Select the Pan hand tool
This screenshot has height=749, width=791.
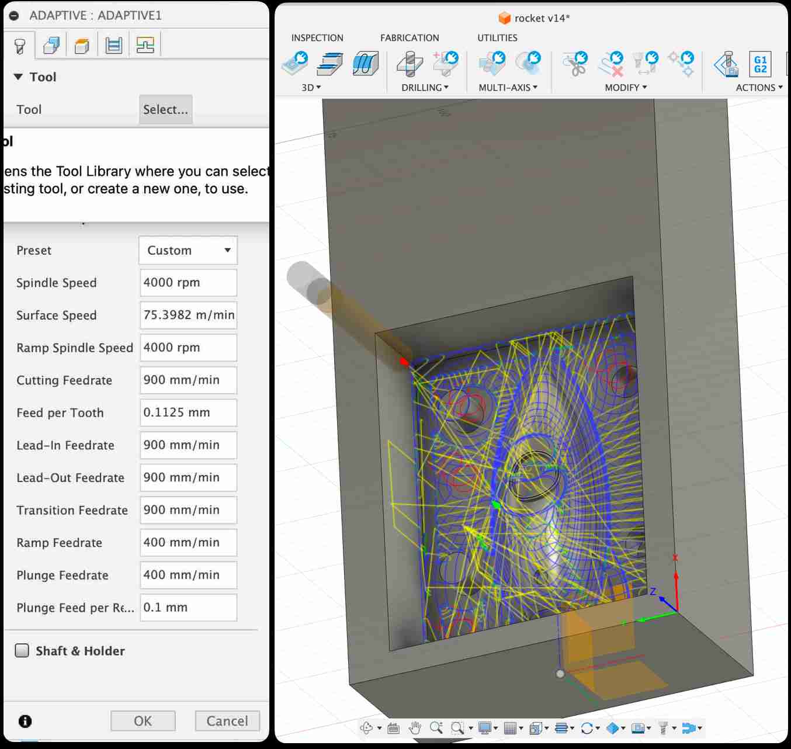point(415,728)
